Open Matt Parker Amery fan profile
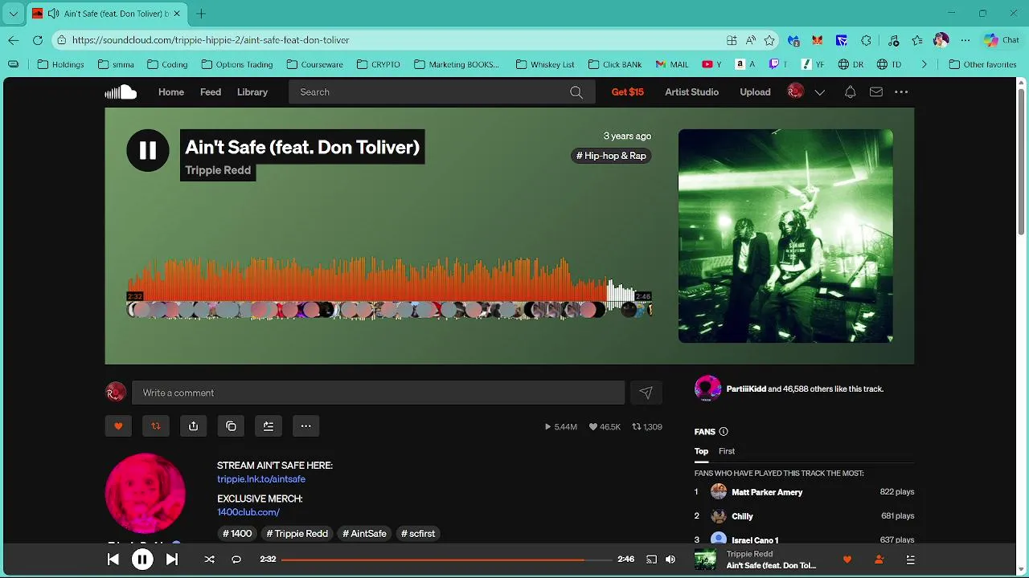The image size is (1029, 578). point(767,492)
